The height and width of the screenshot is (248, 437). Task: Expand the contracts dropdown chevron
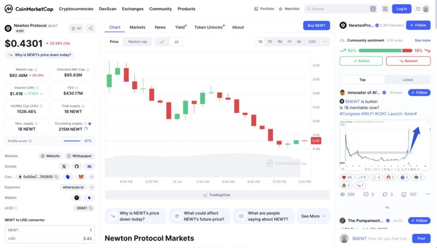pyautogui.click(x=92, y=177)
